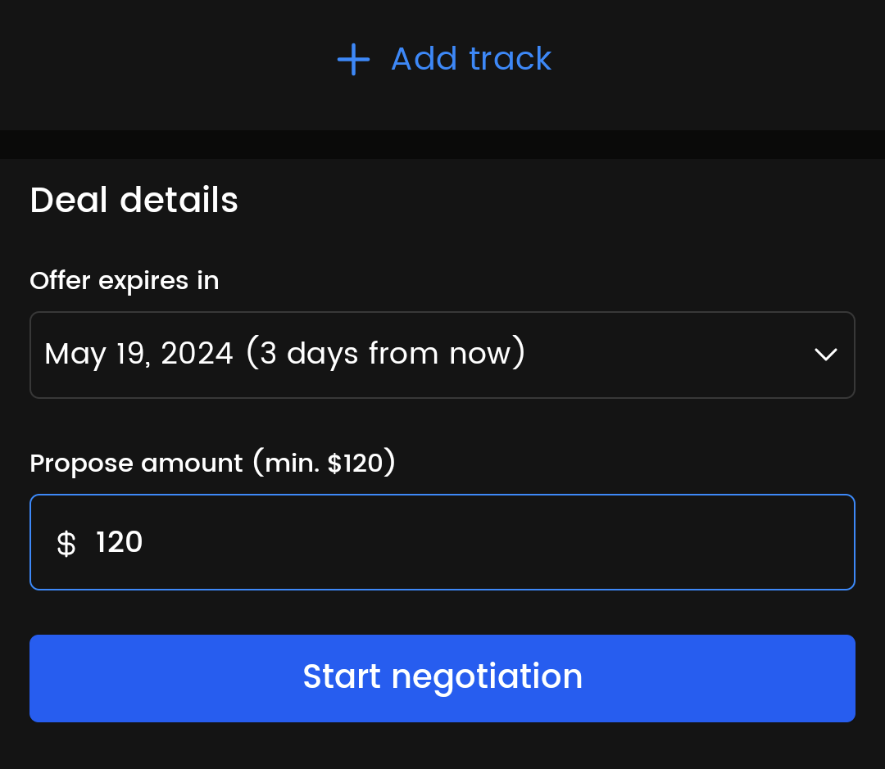
Task: Click the "Deal details" heading
Action: tap(134, 200)
